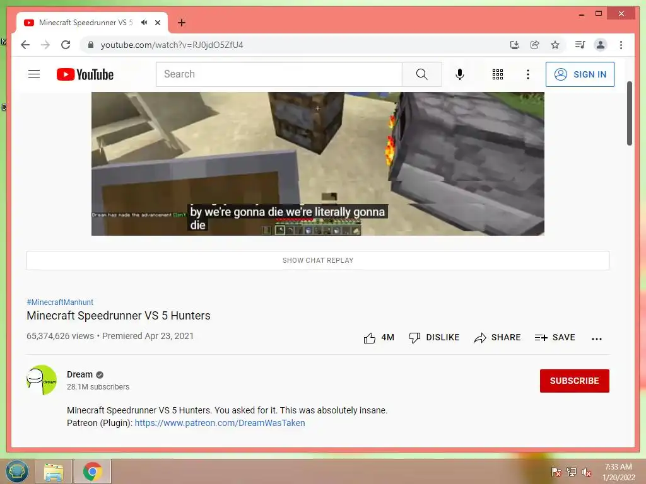Open the #MinecraftManhunt hashtag link
The height and width of the screenshot is (484, 646).
pos(60,302)
